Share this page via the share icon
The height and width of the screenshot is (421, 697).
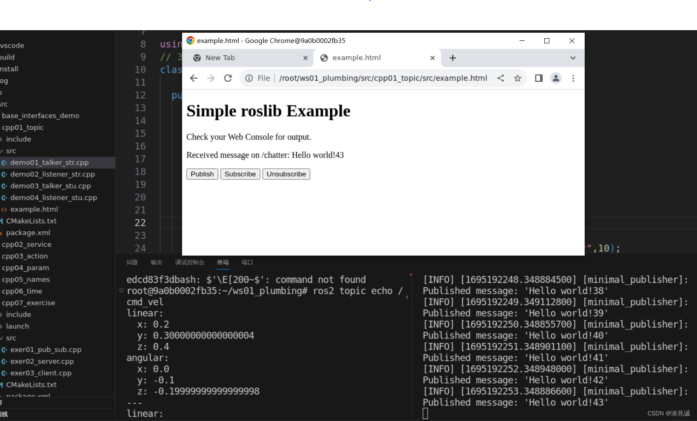(x=501, y=78)
